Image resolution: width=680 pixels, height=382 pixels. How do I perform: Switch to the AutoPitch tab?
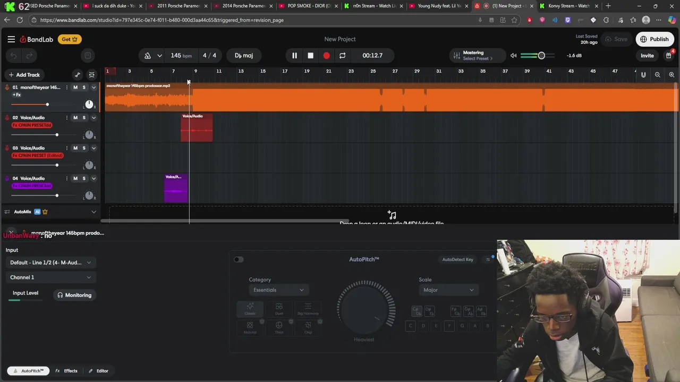click(29, 371)
